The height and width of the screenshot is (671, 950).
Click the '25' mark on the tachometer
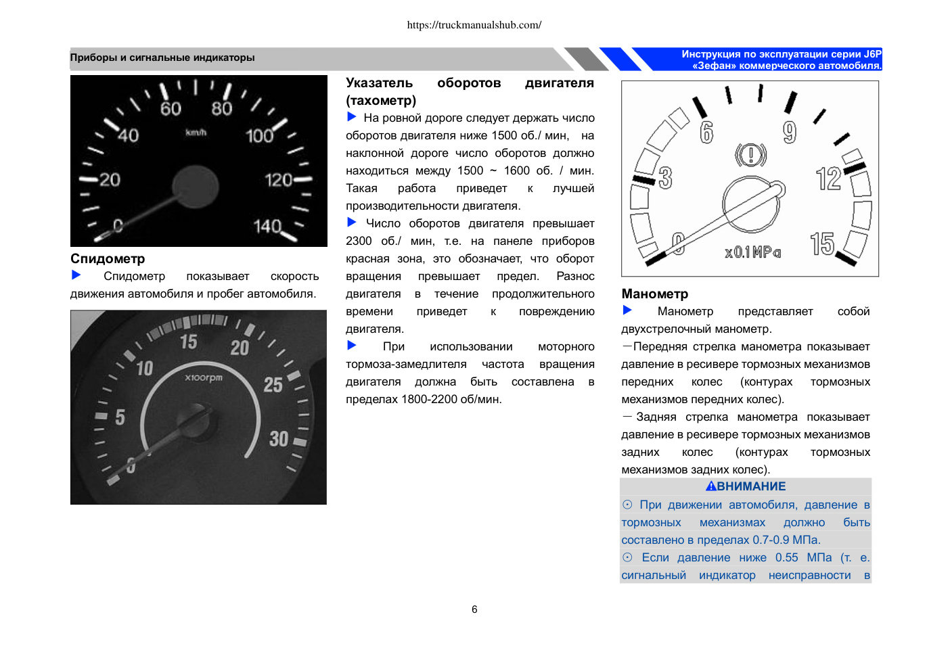[x=273, y=385]
